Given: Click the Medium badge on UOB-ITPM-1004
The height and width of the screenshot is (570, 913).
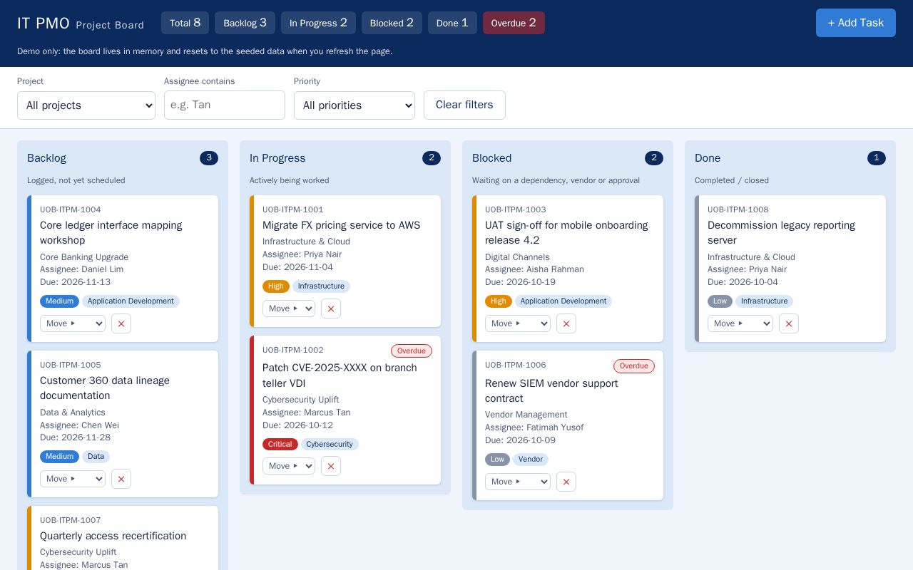Looking at the screenshot, I should click(x=59, y=301).
